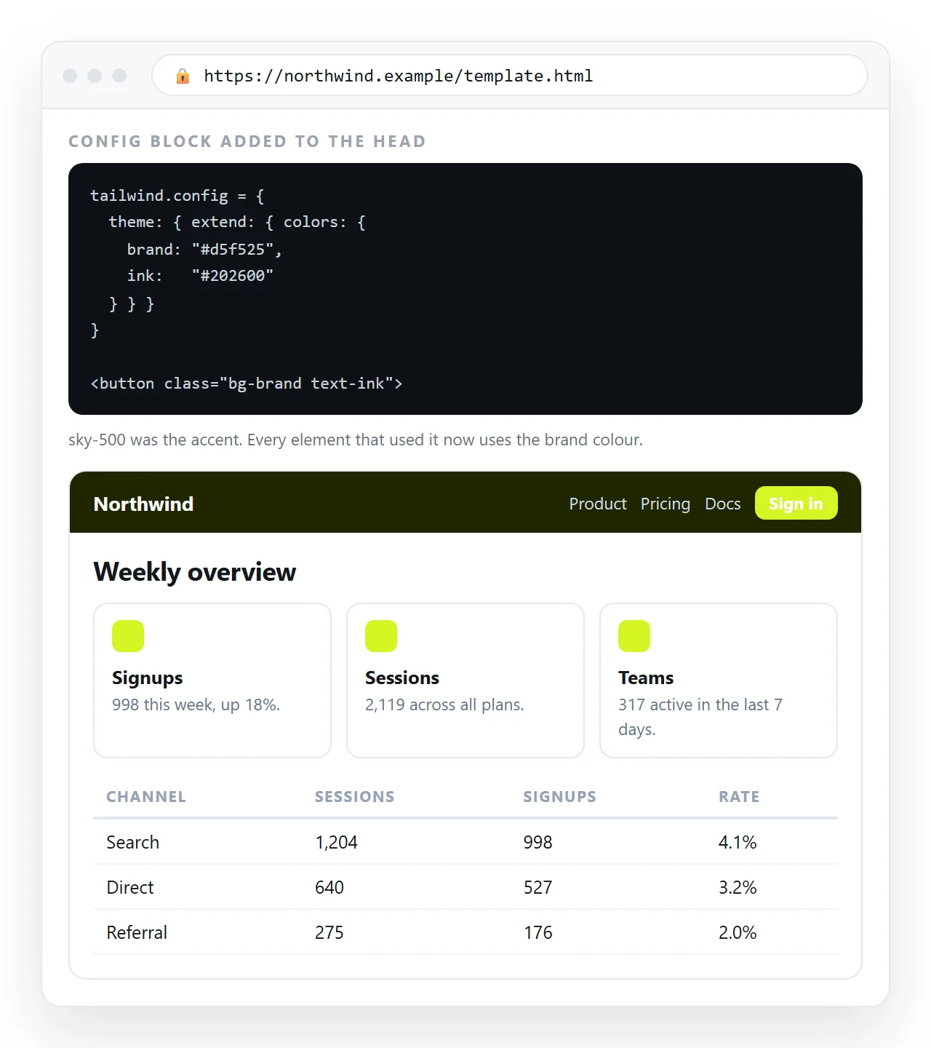Select the Direct channel row label
Image resolution: width=931 pixels, height=1048 pixels.
point(130,887)
